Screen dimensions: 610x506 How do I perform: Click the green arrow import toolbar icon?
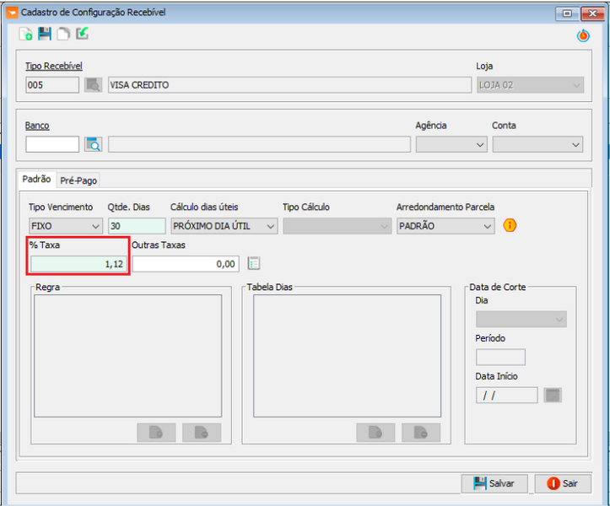[x=82, y=35]
